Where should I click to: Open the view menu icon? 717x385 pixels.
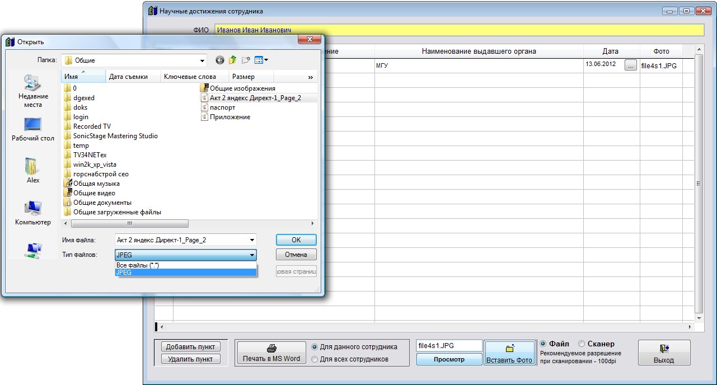click(x=261, y=60)
